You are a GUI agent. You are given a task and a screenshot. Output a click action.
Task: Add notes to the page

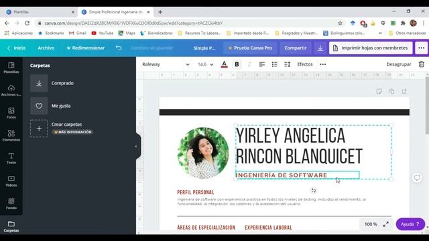379,91
